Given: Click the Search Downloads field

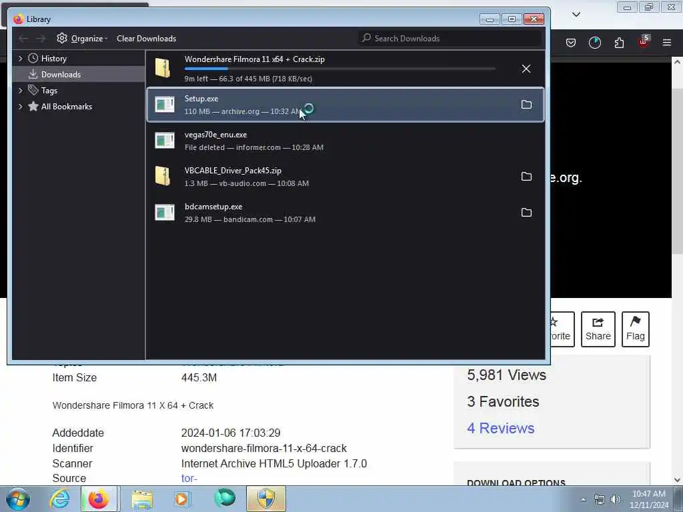Looking at the screenshot, I should 450,38.
